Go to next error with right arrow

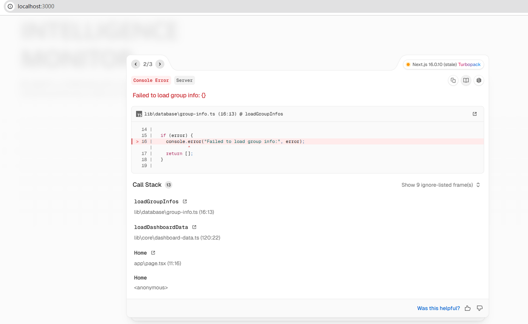pyautogui.click(x=160, y=64)
